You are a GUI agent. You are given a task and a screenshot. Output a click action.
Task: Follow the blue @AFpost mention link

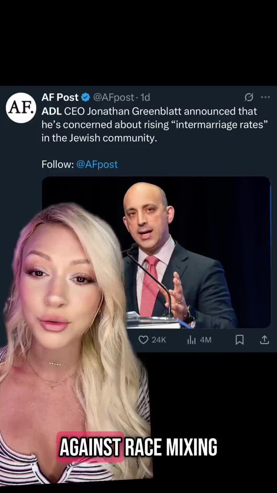(97, 164)
